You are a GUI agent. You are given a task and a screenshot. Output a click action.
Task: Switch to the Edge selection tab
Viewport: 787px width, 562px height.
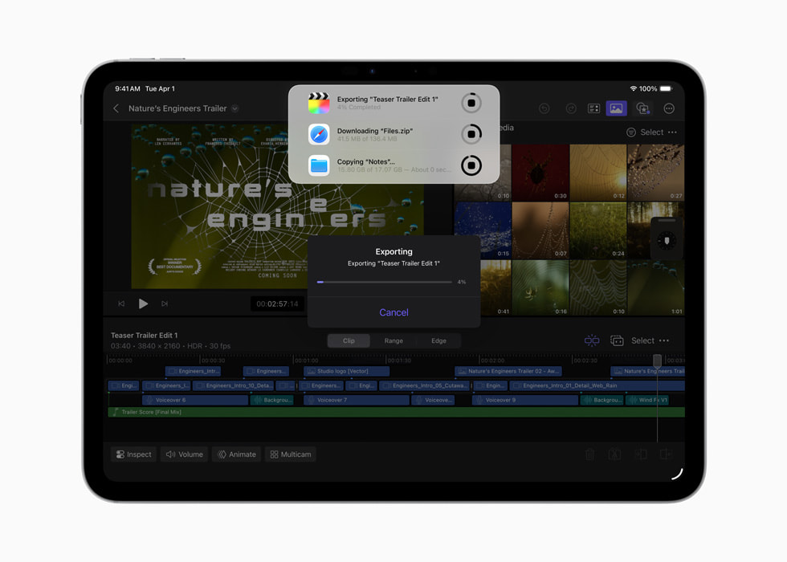coord(438,340)
